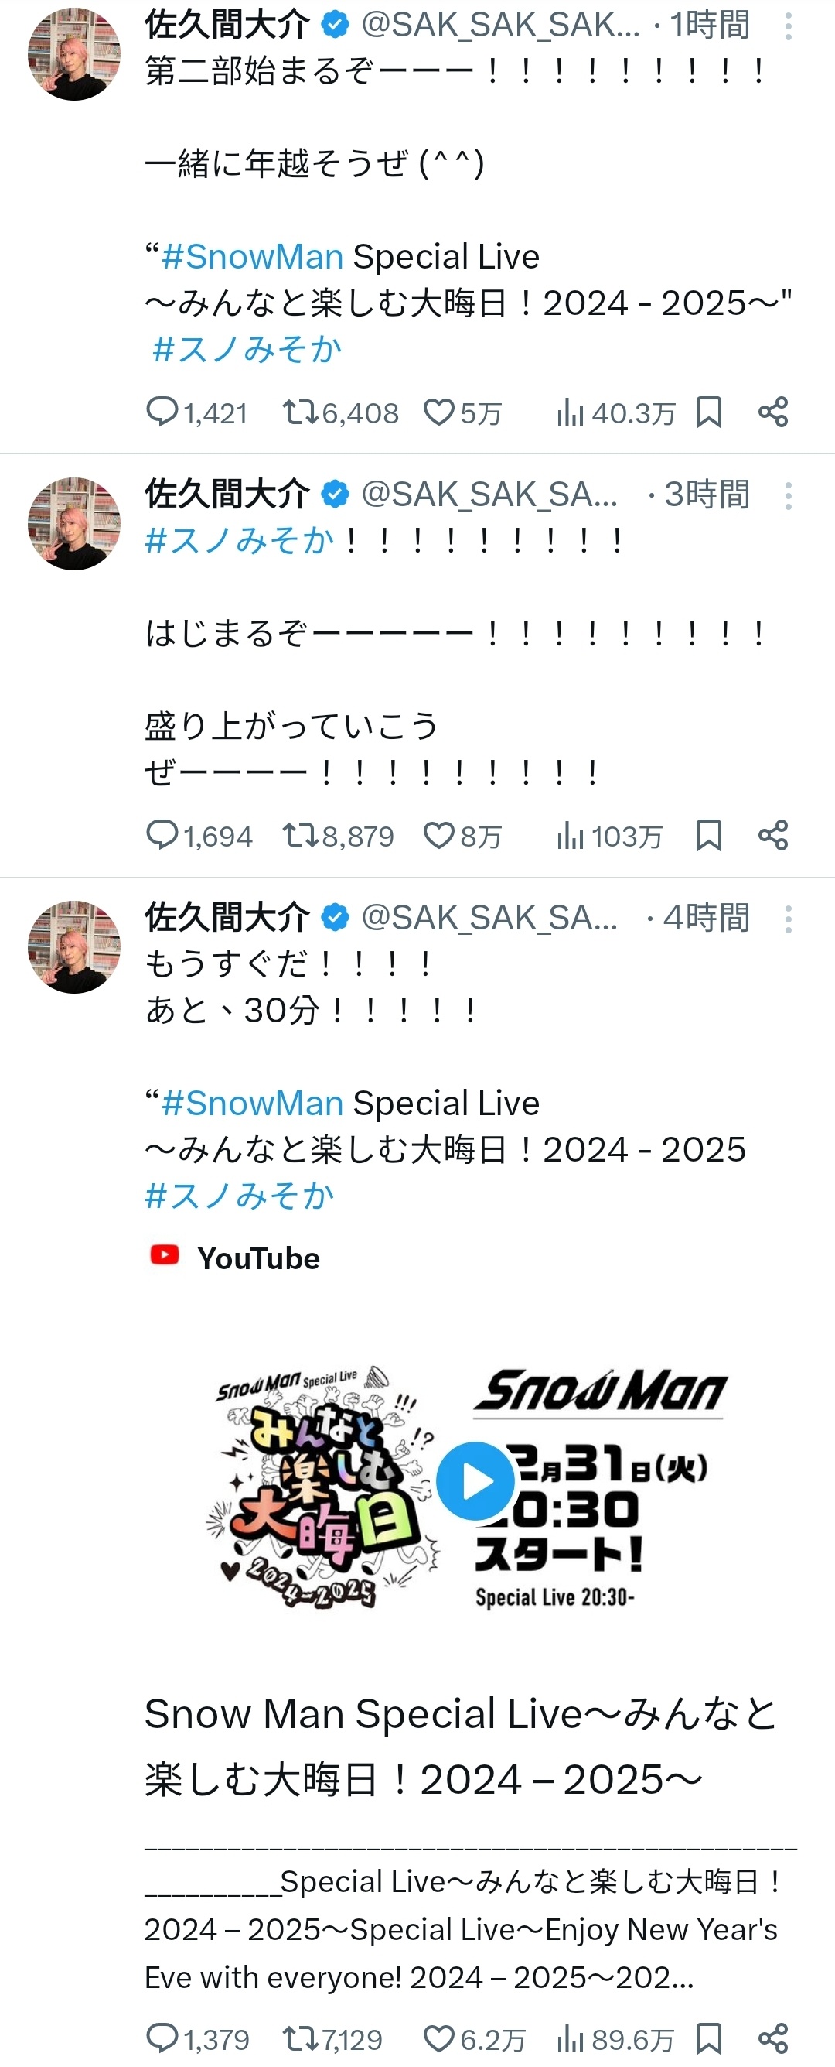The width and height of the screenshot is (835, 2067).
Task: Open YouTube link card title Snow Man Special Live
Action: [461, 1747]
